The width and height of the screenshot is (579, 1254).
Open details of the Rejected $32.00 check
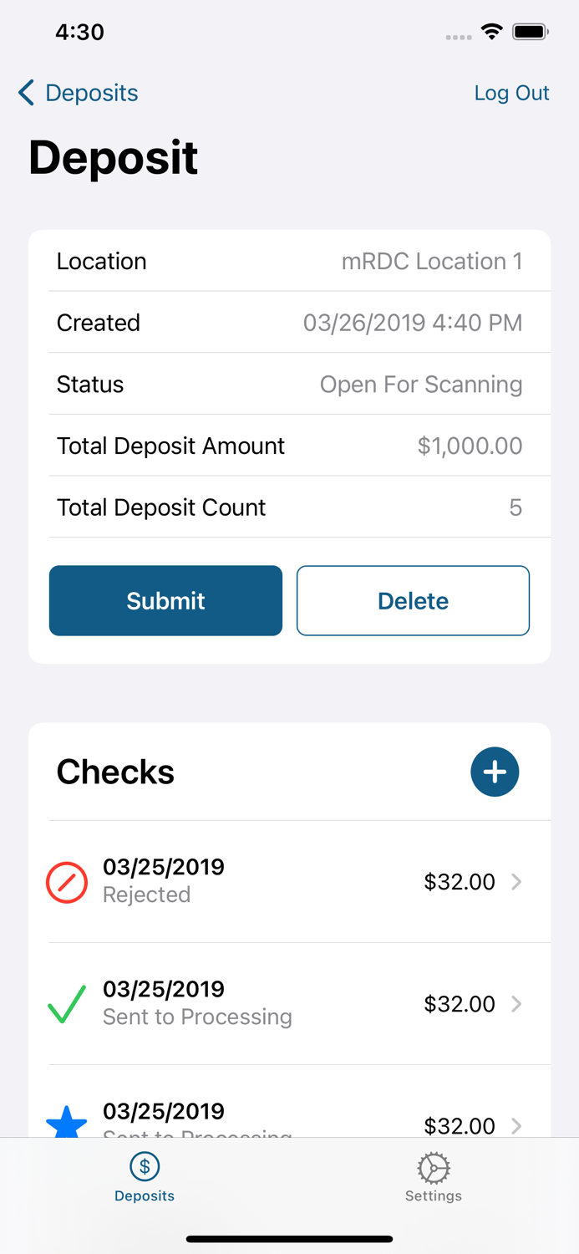click(516, 882)
